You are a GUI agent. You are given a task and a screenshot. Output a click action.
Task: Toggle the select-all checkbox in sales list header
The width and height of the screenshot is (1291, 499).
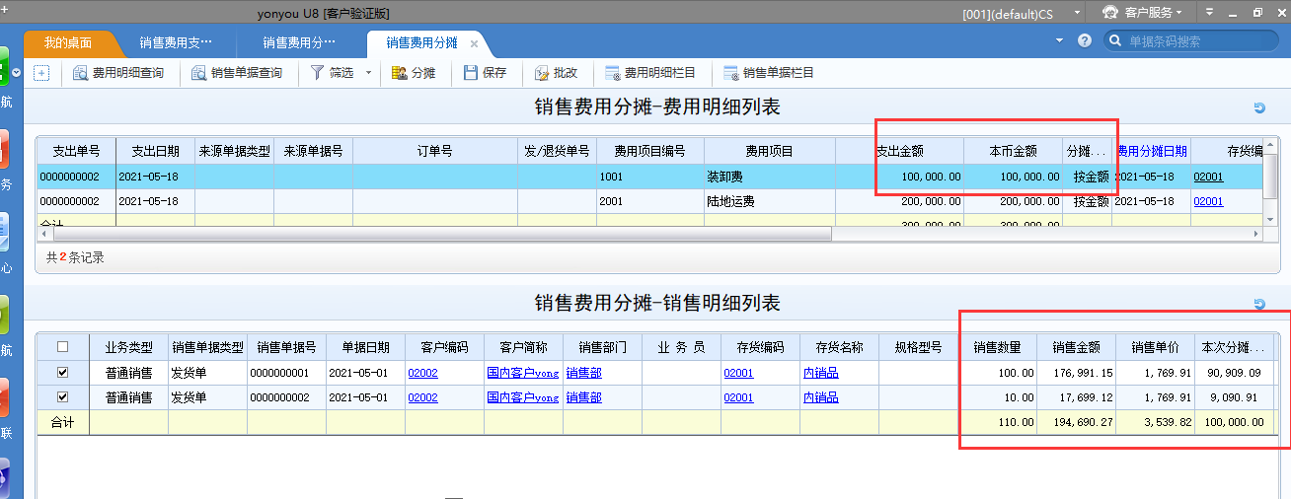tap(63, 347)
